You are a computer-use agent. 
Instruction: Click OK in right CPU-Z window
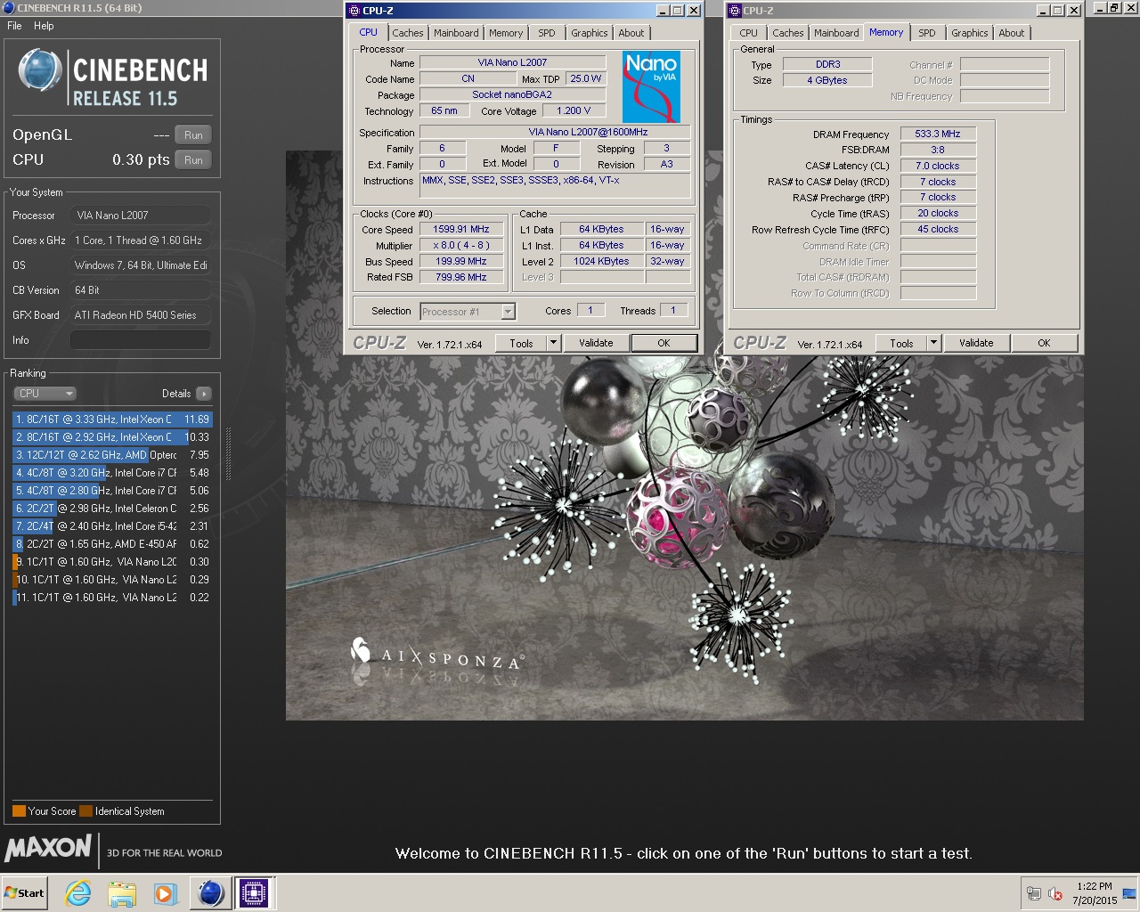[x=1044, y=343]
